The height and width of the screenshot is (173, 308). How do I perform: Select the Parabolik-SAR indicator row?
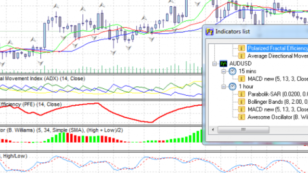coord(277,94)
